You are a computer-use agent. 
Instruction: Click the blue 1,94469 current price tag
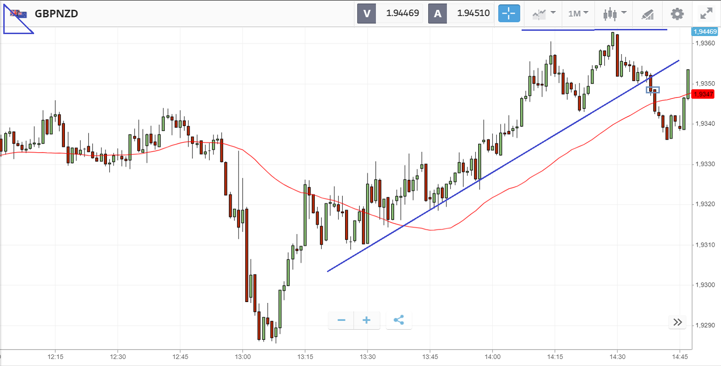pos(705,32)
